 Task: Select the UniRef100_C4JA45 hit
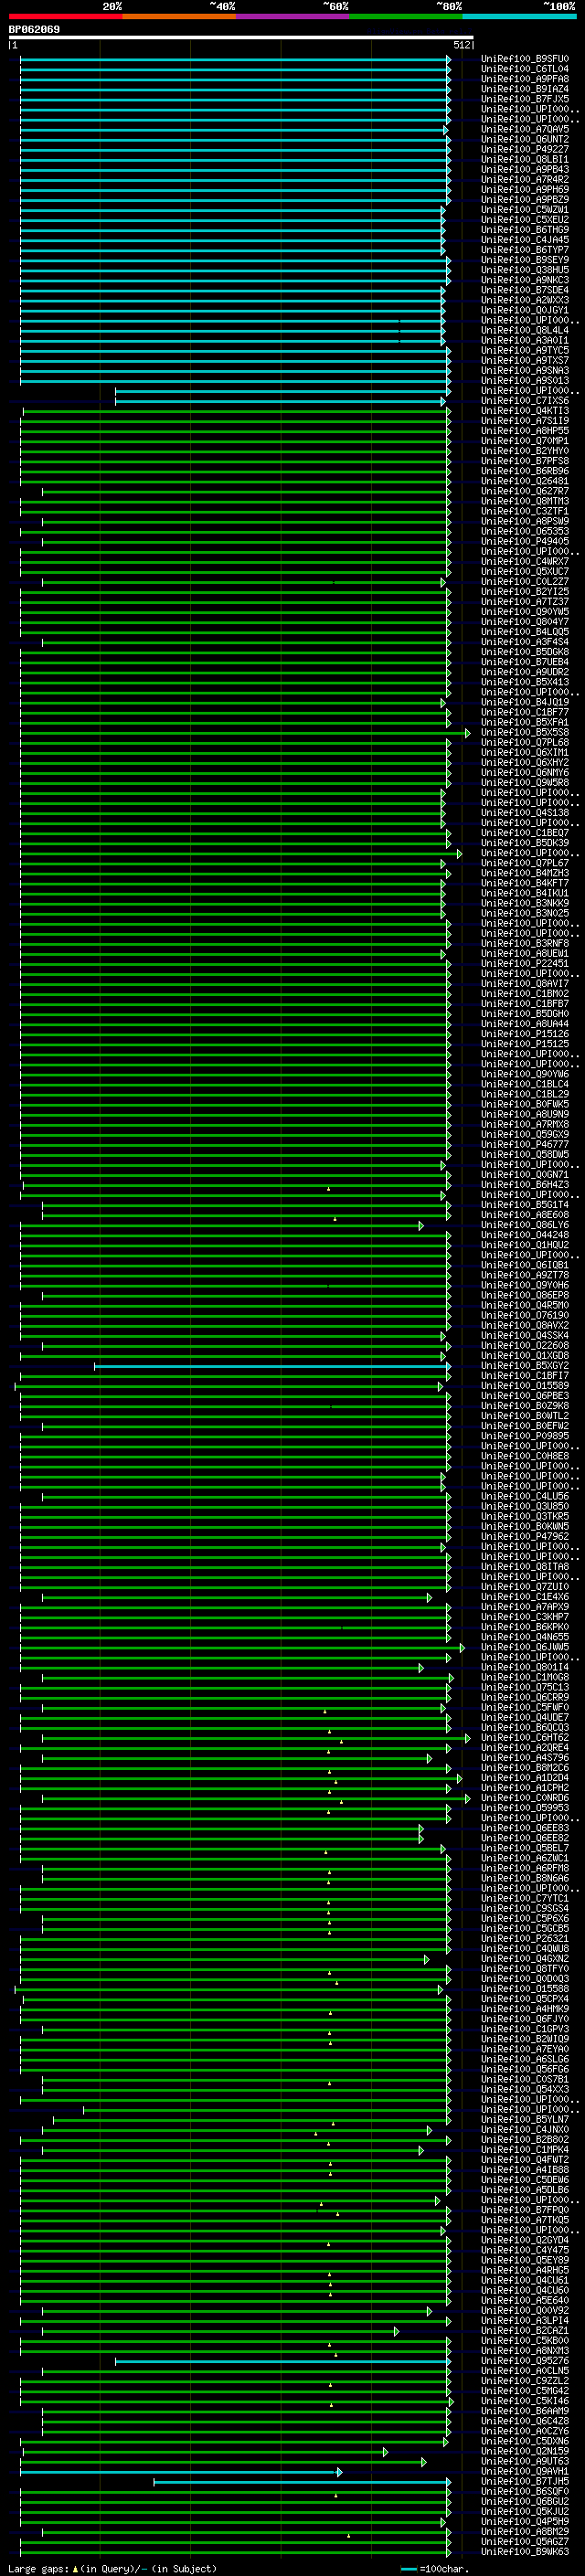pos(524,240)
